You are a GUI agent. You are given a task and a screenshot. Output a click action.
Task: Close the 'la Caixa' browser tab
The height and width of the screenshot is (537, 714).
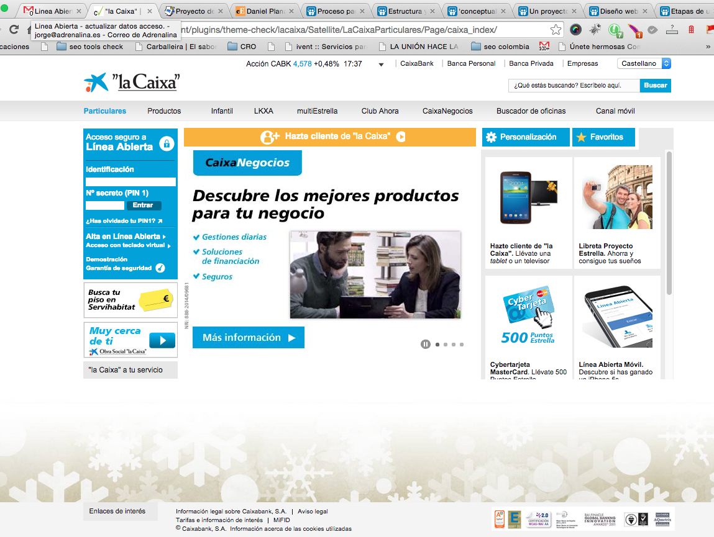coord(149,11)
